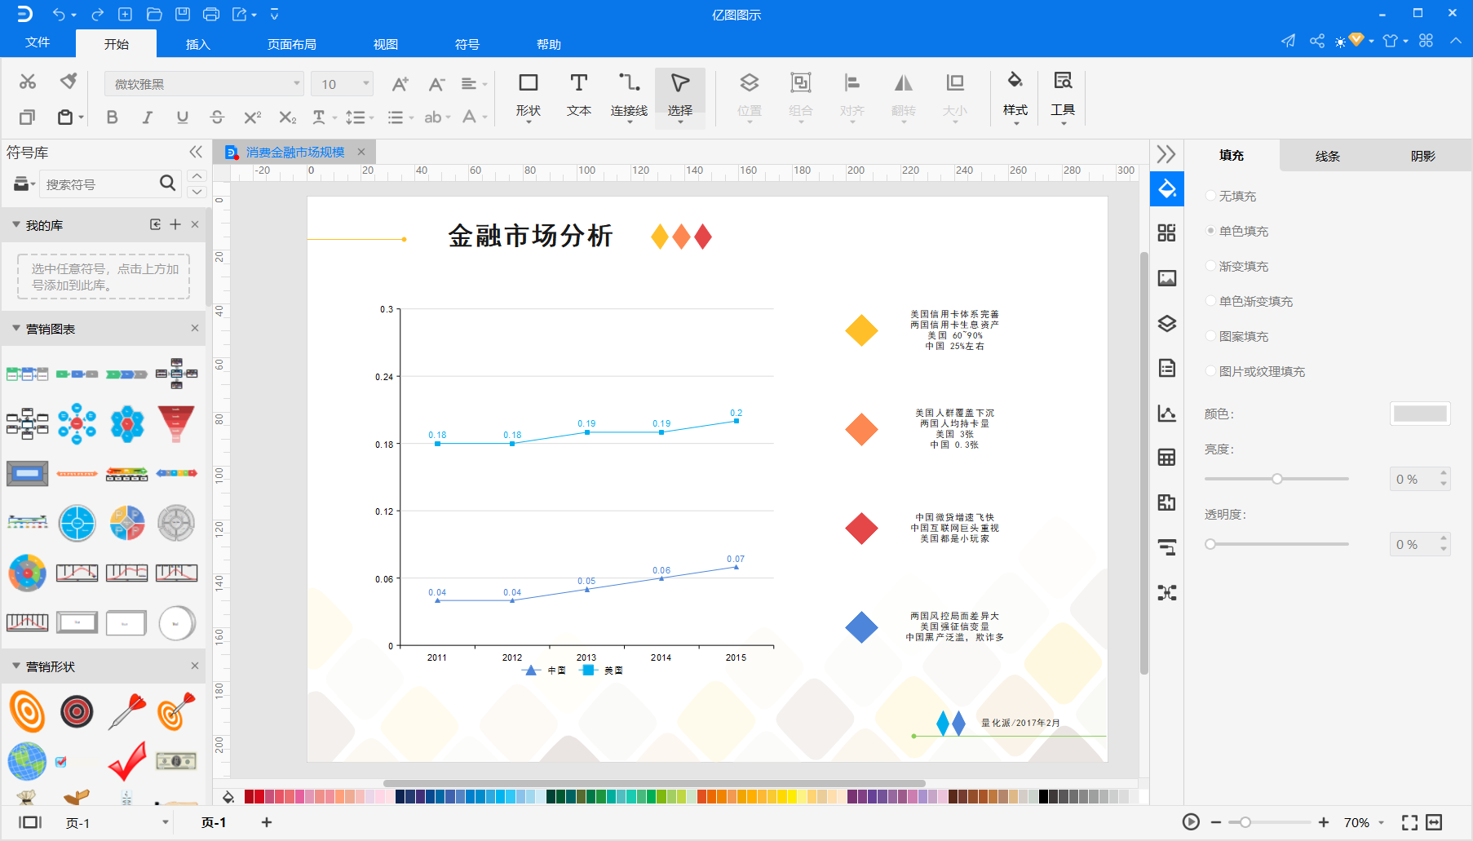1473x841 pixels.
Task: Collapse the 我的库 section
Action: [x=15, y=225]
